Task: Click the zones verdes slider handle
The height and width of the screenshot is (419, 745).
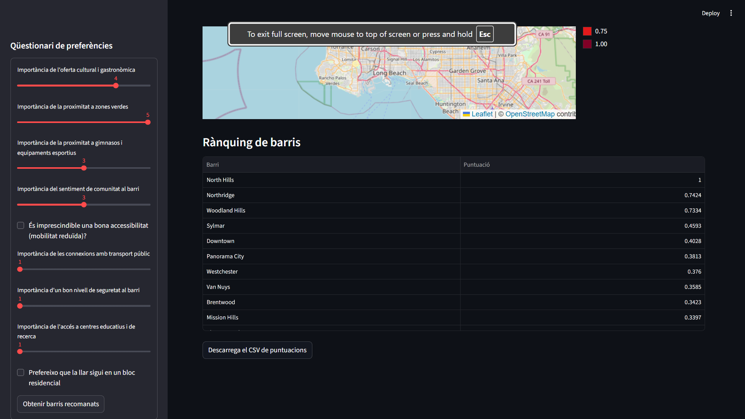Action: pyautogui.click(x=148, y=122)
